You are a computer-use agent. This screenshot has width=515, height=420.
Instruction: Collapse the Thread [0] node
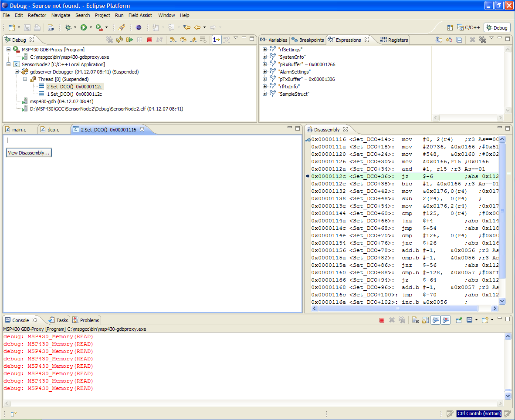point(25,79)
